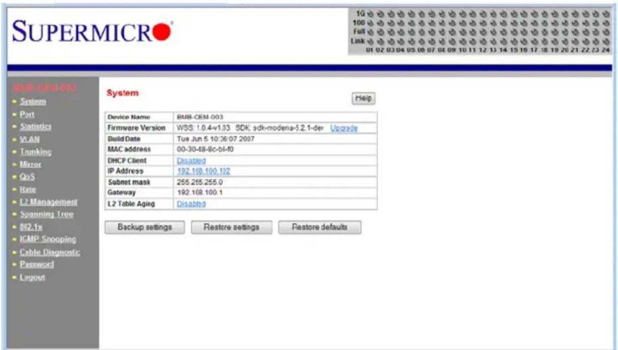This screenshot has width=618, height=350.
Task: Open the Port menu item
Action: [27, 114]
